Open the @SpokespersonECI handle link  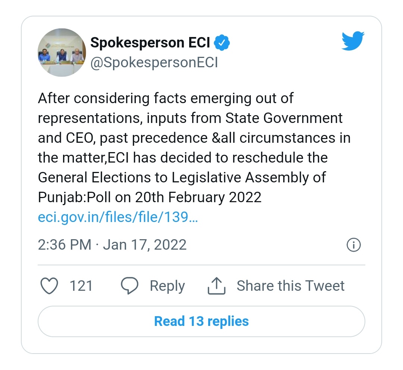click(x=154, y=62)
